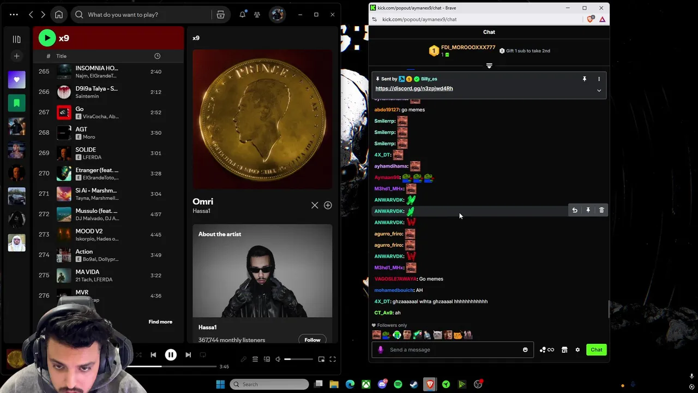698x393 pixels.
Task: Open Spotify three-dot main menu
Action: pyautogui.click(x=14, y=15)
